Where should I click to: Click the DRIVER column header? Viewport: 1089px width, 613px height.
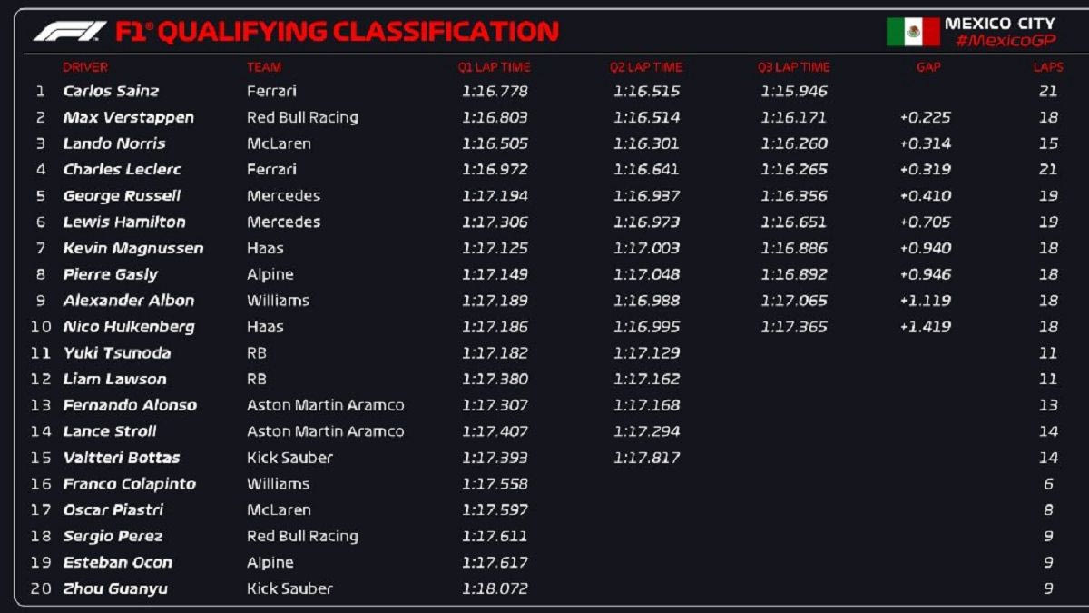(85, 67)
